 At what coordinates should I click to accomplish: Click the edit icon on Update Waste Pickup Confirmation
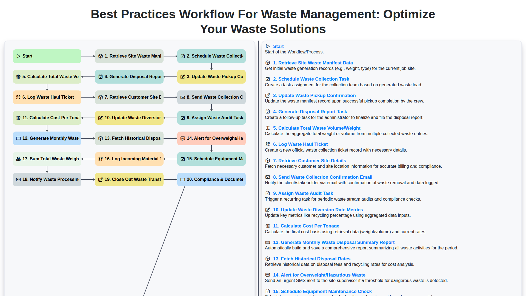click(x=183, y=77)
